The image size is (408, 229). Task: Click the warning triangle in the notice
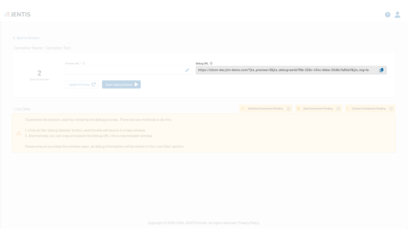click(x=18, y=133)
